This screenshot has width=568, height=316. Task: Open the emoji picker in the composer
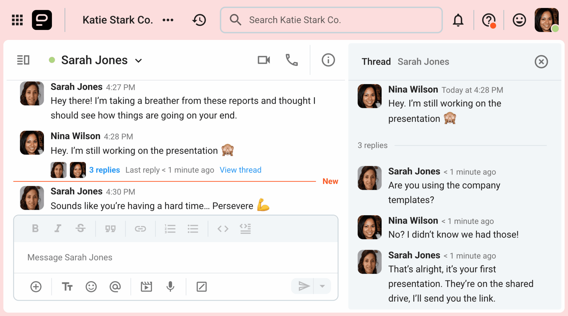click(x=91, y=286)
